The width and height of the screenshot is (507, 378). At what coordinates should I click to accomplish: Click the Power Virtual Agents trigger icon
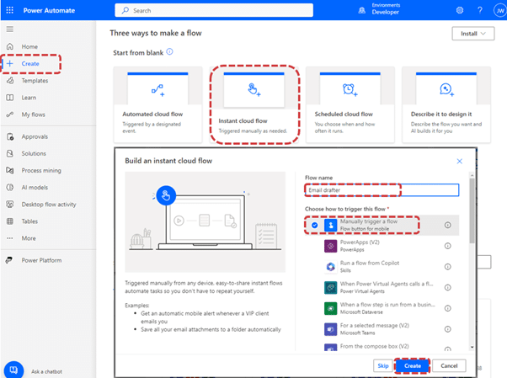[330, 287]
